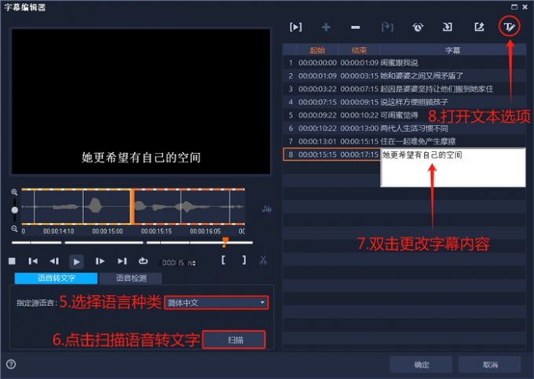Maximize the subtitle editor window
The height and width of the screenshot is (379, 534).
pyautogui.click(x=514, y=7)
